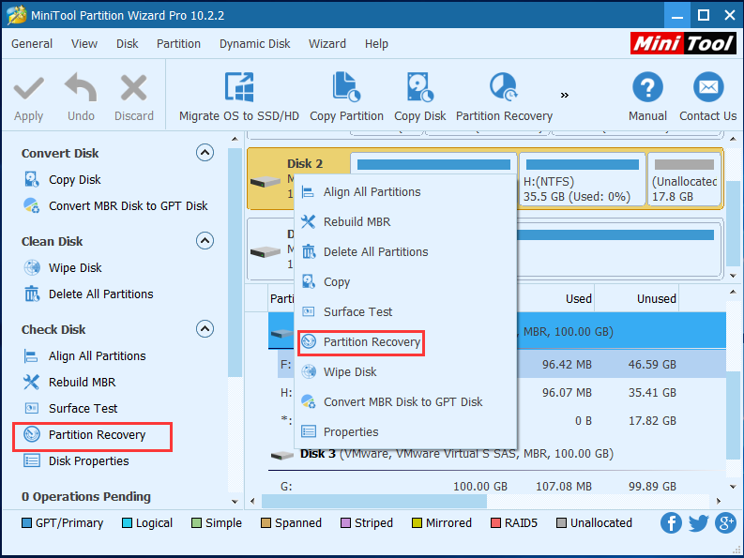Image resolution: width=744 pixels, height=558 pixels.
Task: Choose Wipe Disk in context menu
Action: tap(405, 372)
